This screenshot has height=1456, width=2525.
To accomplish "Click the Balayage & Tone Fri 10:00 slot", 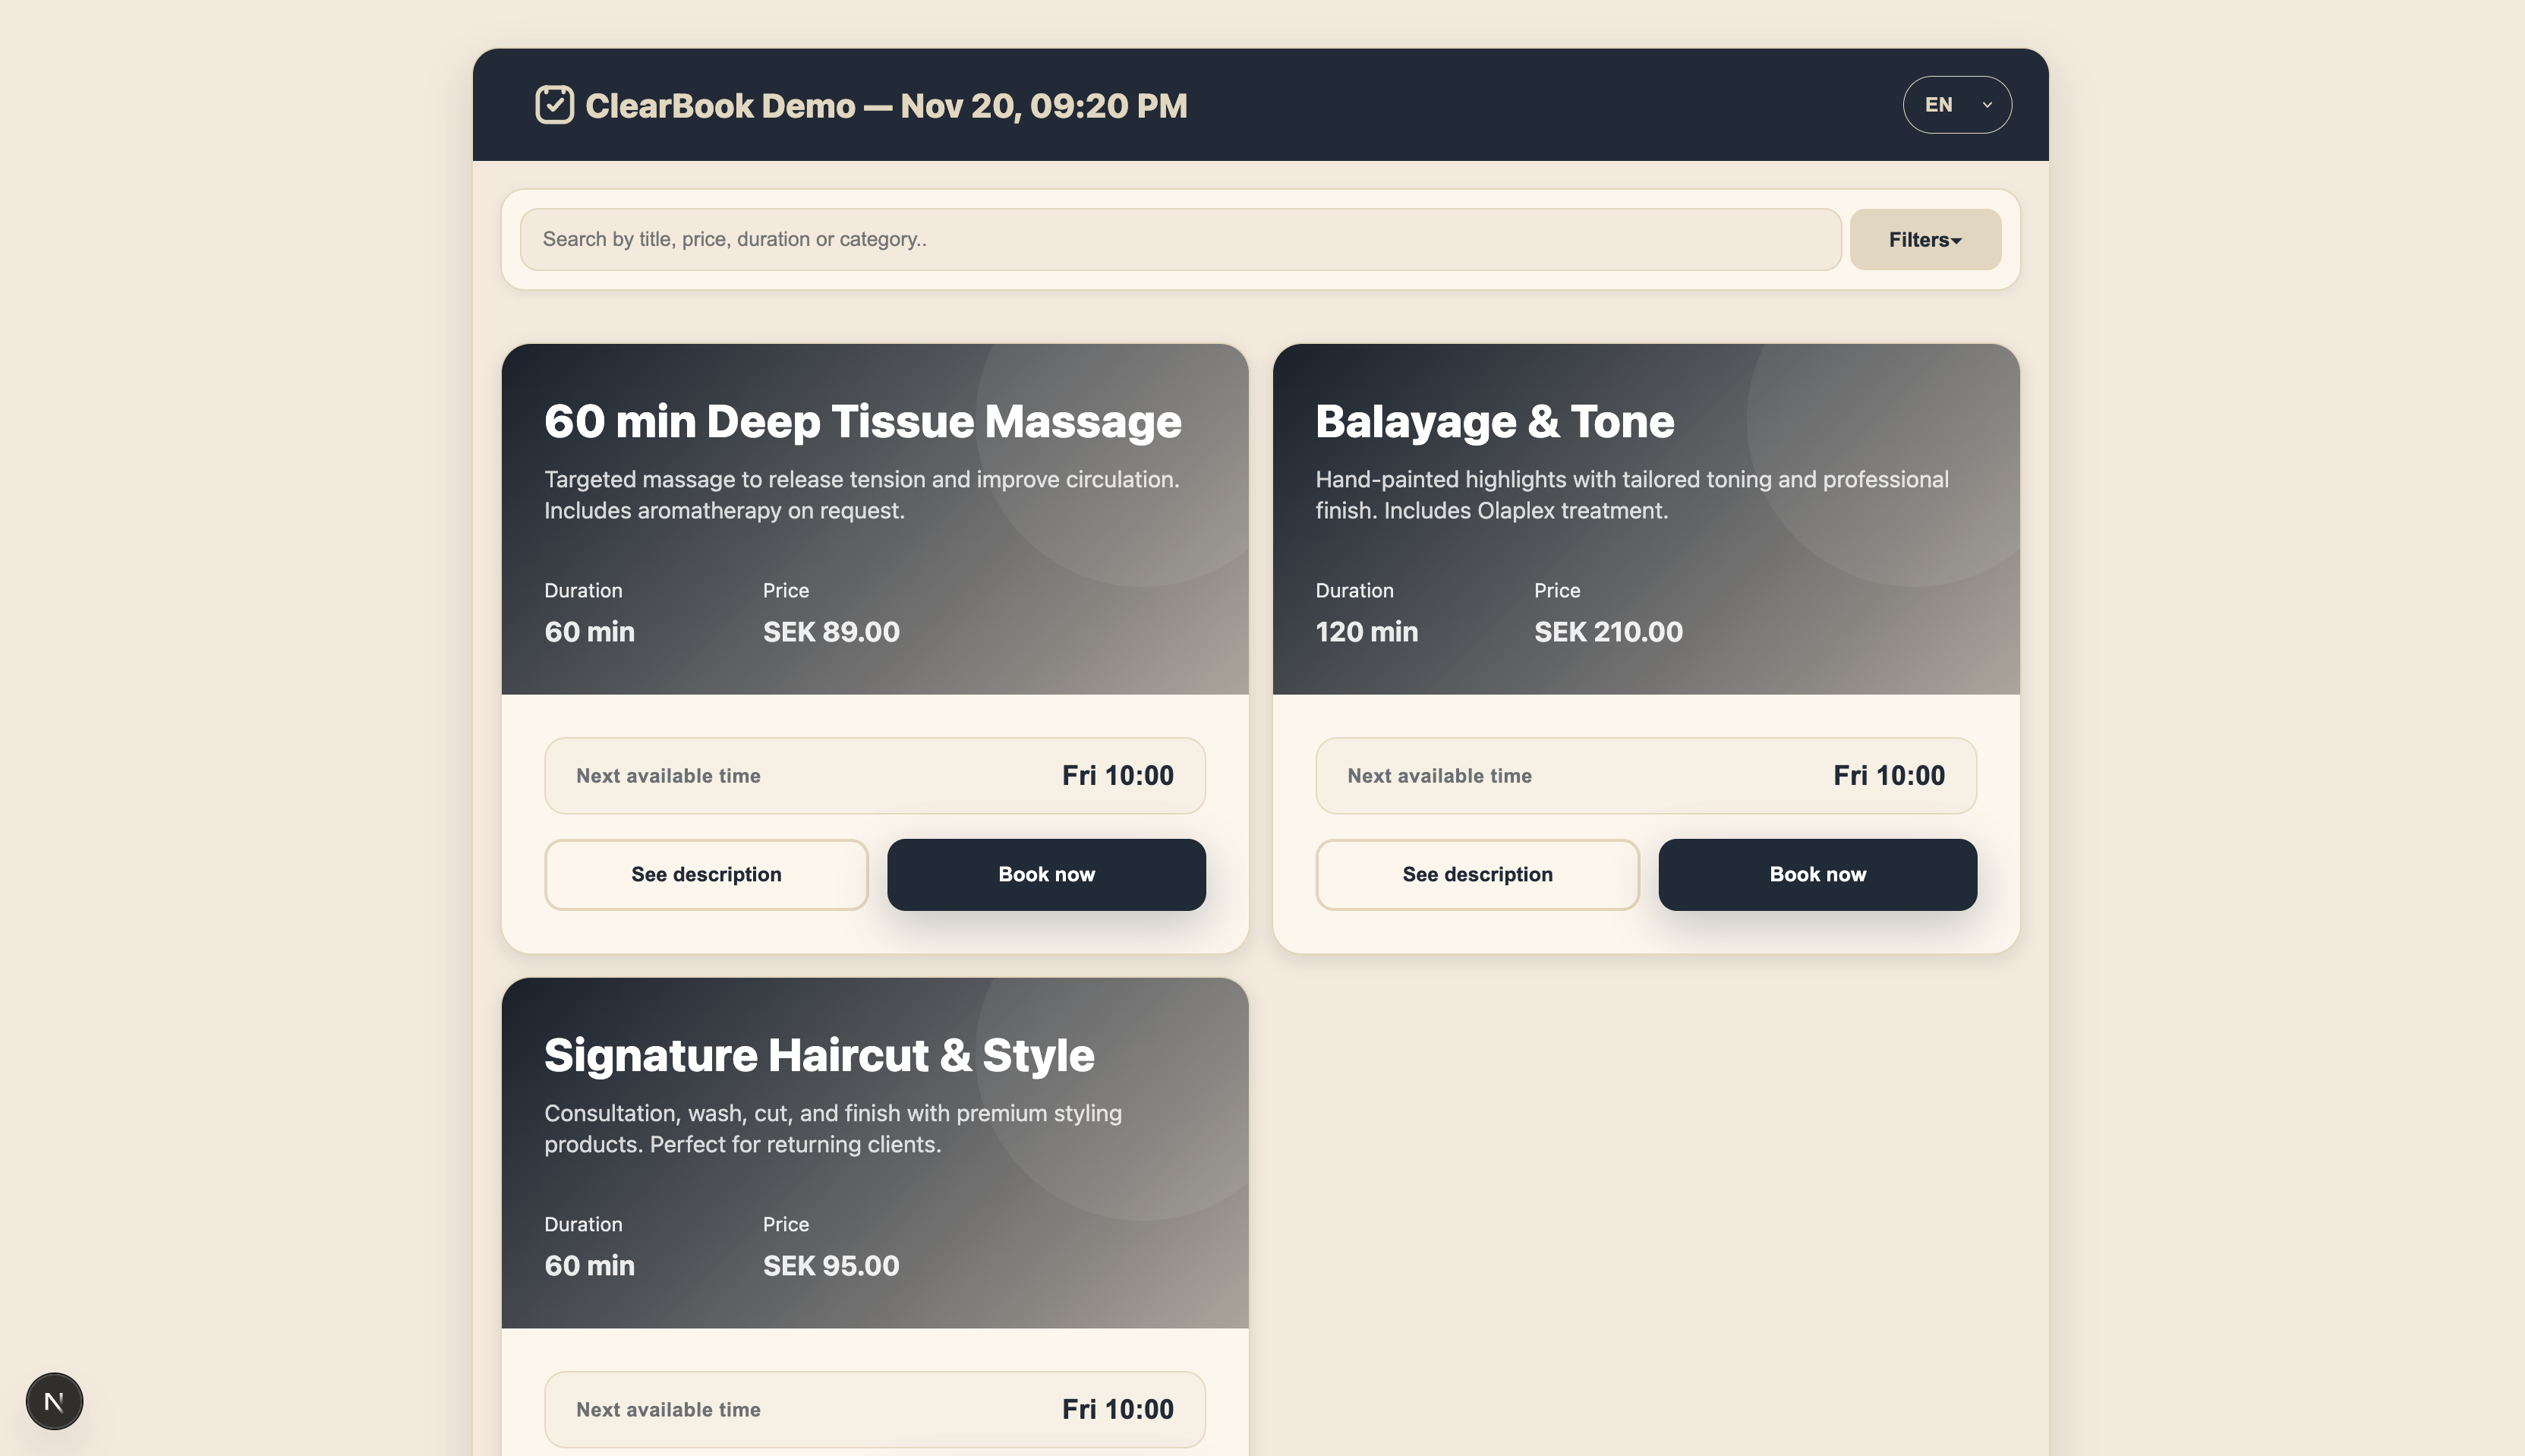I will [1888, 776].
